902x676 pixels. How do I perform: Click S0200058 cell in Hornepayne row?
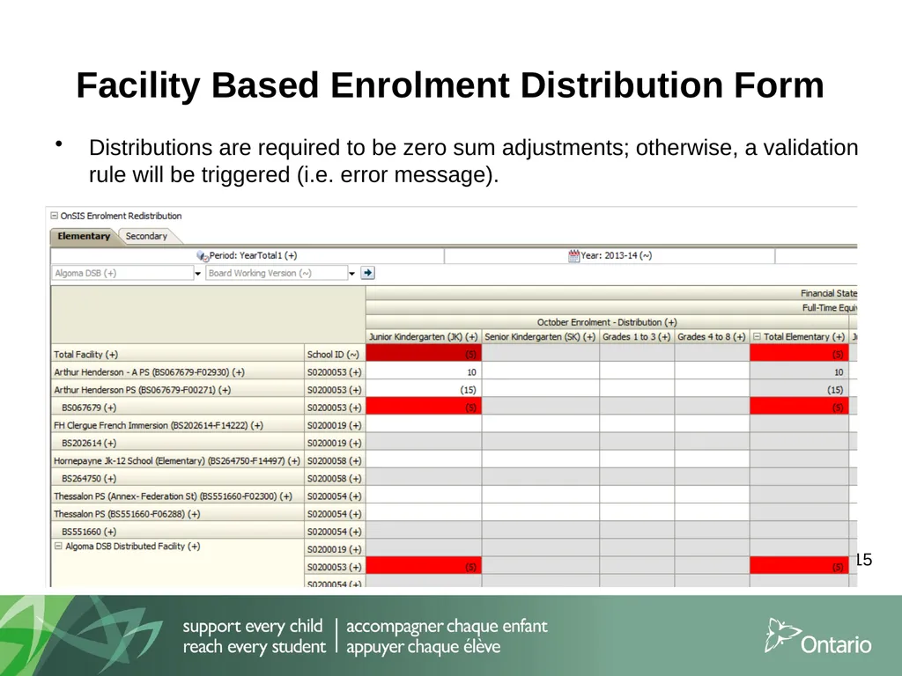(334, 461)
